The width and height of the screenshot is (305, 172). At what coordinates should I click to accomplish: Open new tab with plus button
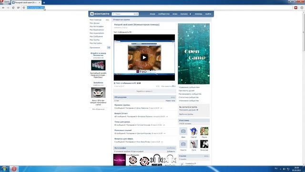[x=44, y=2]
